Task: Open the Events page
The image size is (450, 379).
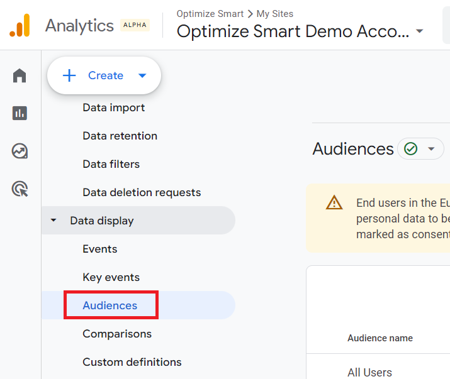Action: (100, 249)
